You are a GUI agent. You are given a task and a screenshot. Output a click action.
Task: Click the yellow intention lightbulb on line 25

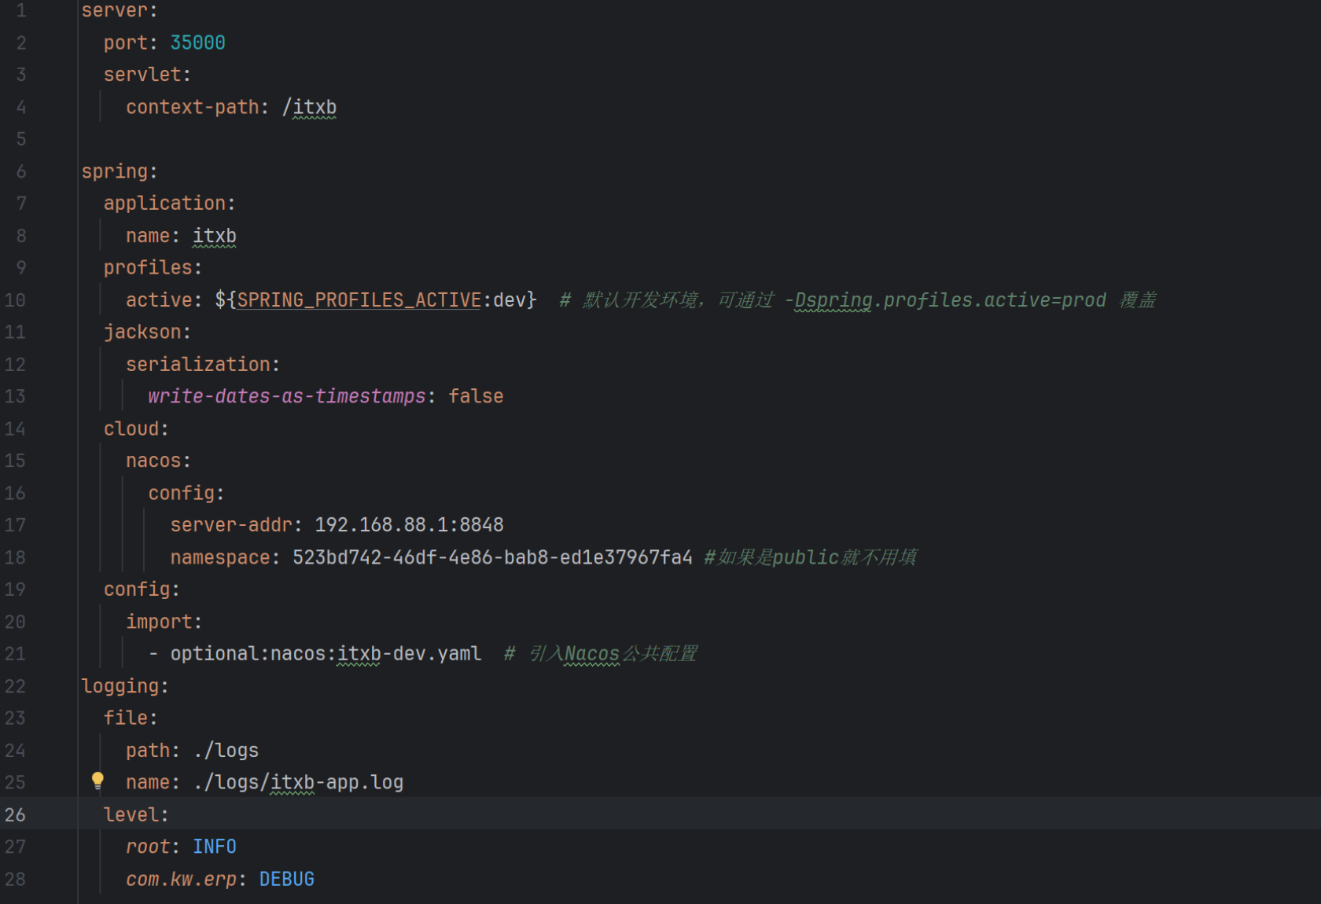(x=98, y=781)
